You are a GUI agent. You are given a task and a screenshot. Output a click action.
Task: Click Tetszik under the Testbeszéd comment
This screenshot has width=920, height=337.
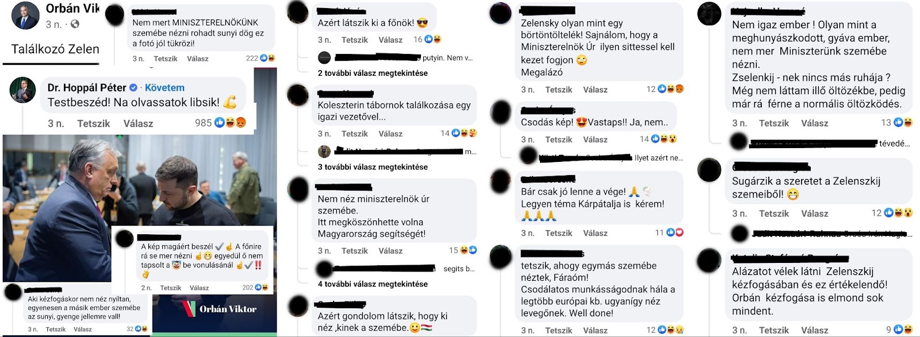[94, 123]
